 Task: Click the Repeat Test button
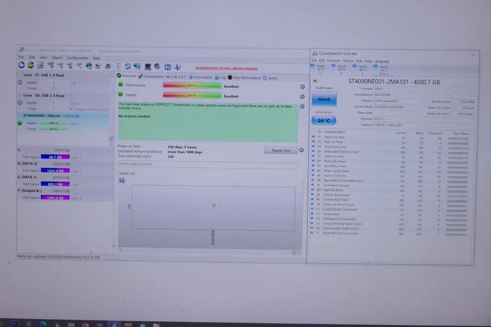tap(280, 150)
